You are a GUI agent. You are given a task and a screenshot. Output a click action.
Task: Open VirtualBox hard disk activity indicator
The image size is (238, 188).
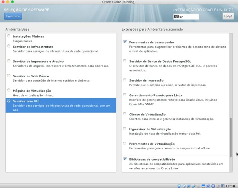point(179,186)
